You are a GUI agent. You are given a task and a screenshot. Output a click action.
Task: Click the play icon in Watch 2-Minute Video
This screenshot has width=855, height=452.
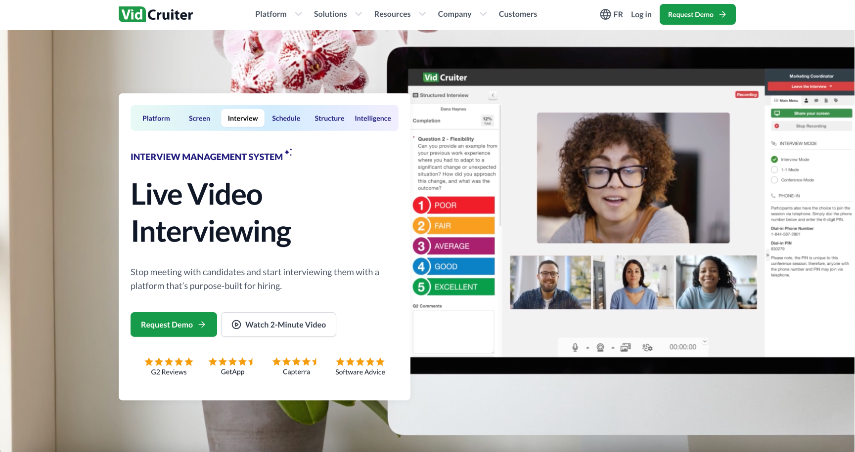coord(236,325)
